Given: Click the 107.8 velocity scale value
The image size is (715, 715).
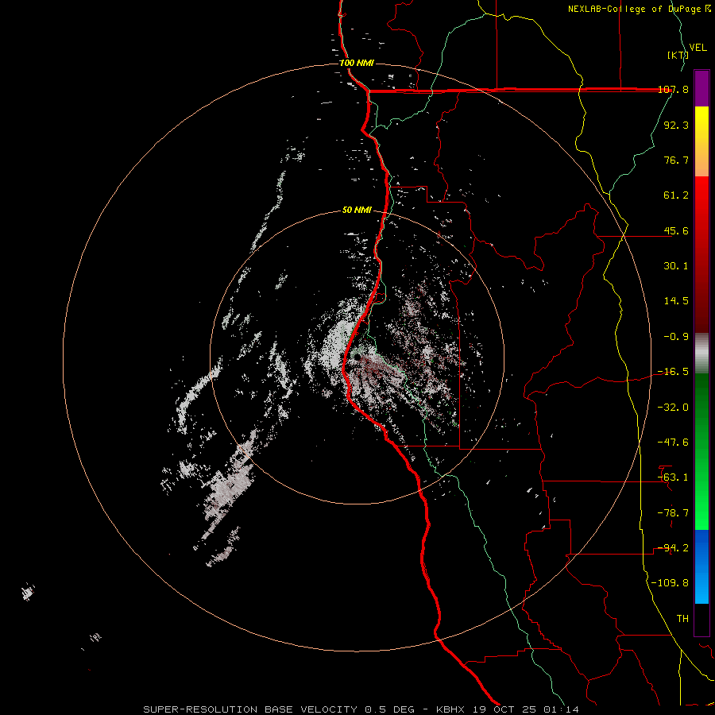Looking at the screenshot, I should pos(673,89).
